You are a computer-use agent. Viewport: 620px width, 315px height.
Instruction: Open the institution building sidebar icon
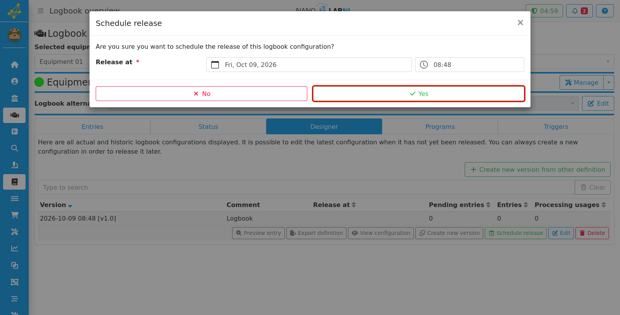tap(14, 98)
